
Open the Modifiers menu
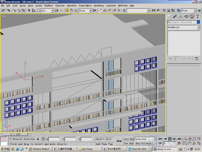pyautogui.click(x=48, y=6)
